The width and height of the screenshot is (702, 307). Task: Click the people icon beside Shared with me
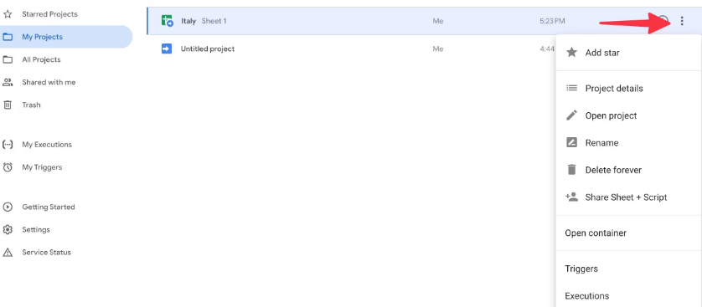pyautogui.click(x=8, y=82)
